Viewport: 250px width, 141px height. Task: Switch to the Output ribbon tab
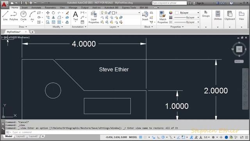point(85,7)
